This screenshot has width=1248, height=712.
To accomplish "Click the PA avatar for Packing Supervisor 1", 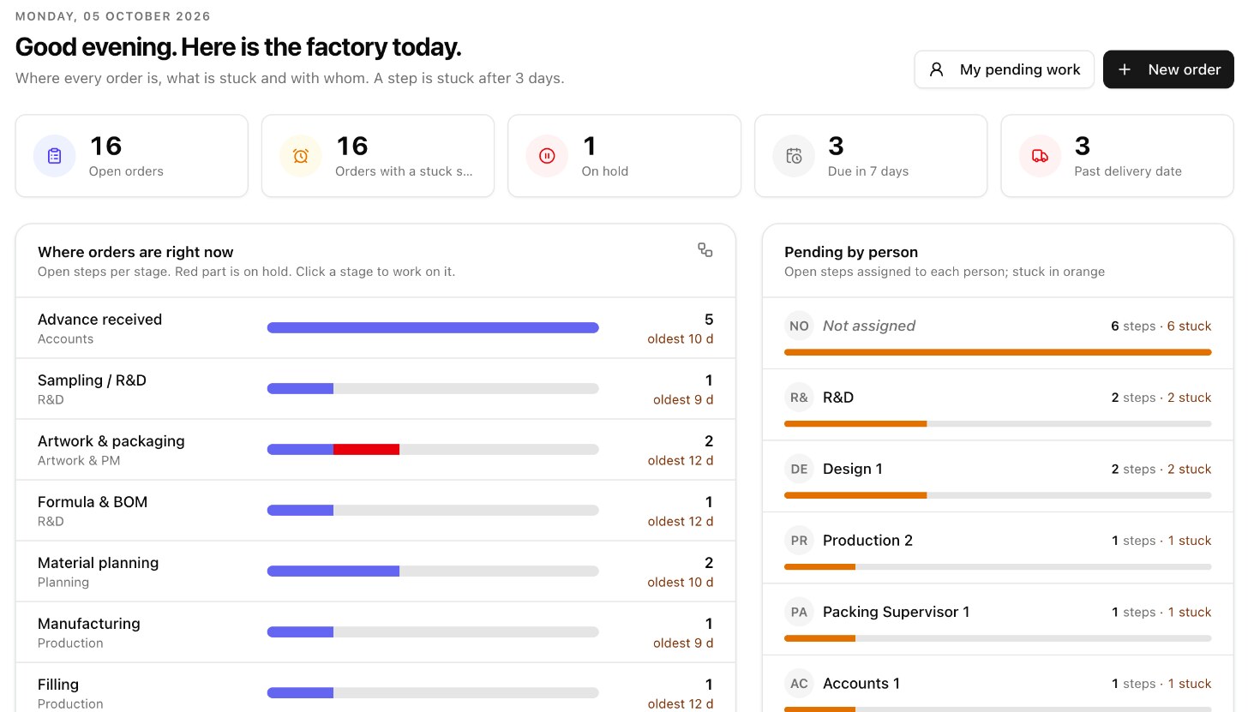I will [799, 612].
